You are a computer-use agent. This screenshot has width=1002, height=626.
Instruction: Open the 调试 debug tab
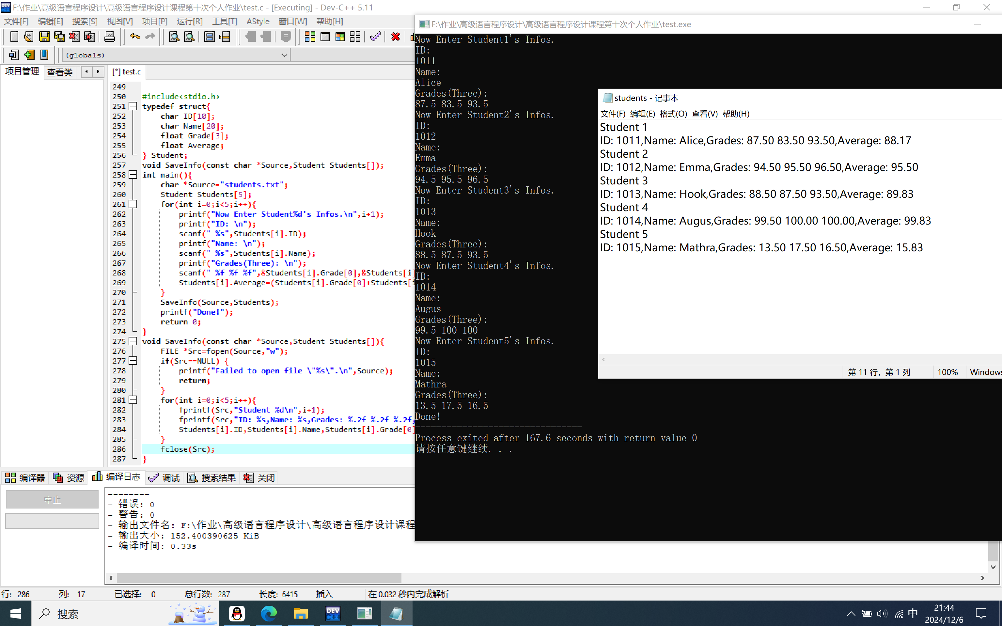coord(164,478)
